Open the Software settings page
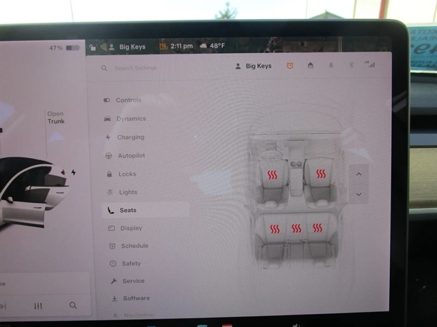The image size is (437, 327). [x=136, y=298]
